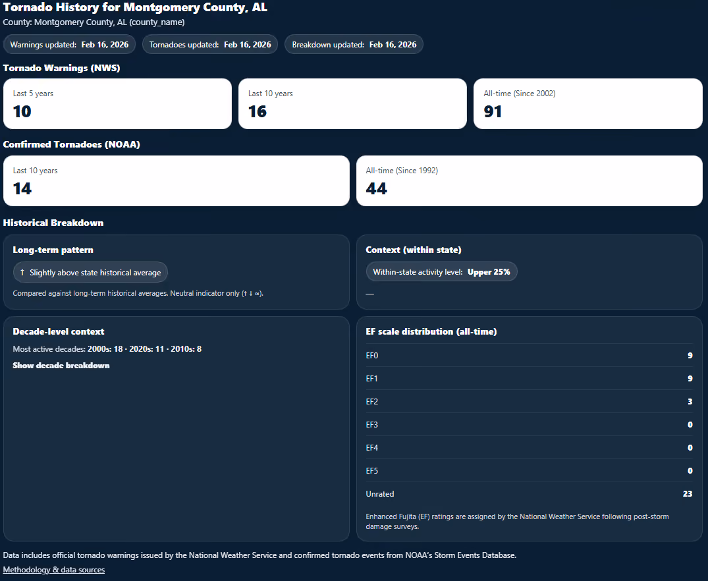The image size is (708, 581).
Task: Click the Historical Breakdown heading
Action: pyautogui.click(x=53, y=223)
